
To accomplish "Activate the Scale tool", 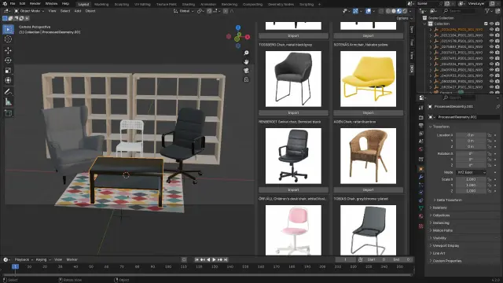I will point(9,71).
